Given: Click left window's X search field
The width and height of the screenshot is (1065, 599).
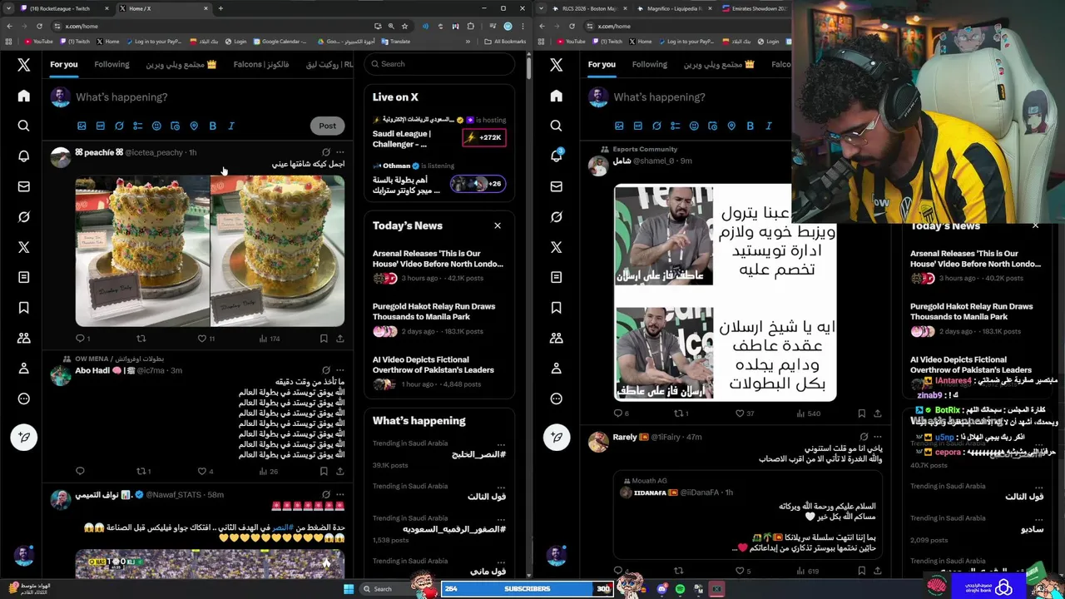Looking at the screenshot, I should pos(439,64).
